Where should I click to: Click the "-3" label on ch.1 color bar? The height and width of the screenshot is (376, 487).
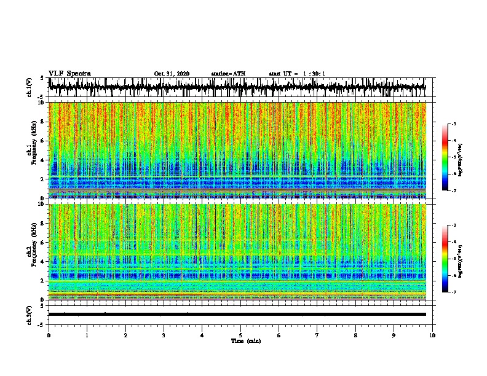pos(454,124)
